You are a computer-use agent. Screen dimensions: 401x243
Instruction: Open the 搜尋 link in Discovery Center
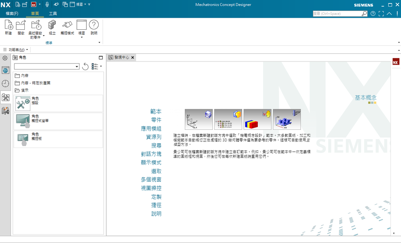pos(156,145)
